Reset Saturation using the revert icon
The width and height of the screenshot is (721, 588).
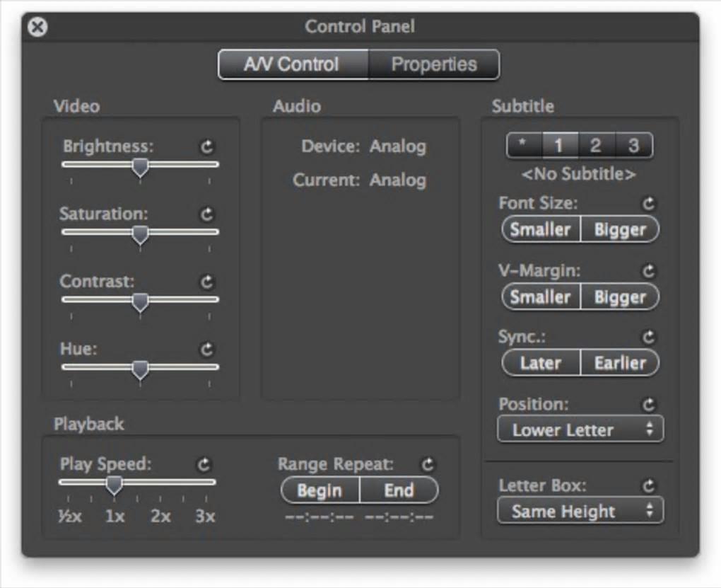[207, 214]
